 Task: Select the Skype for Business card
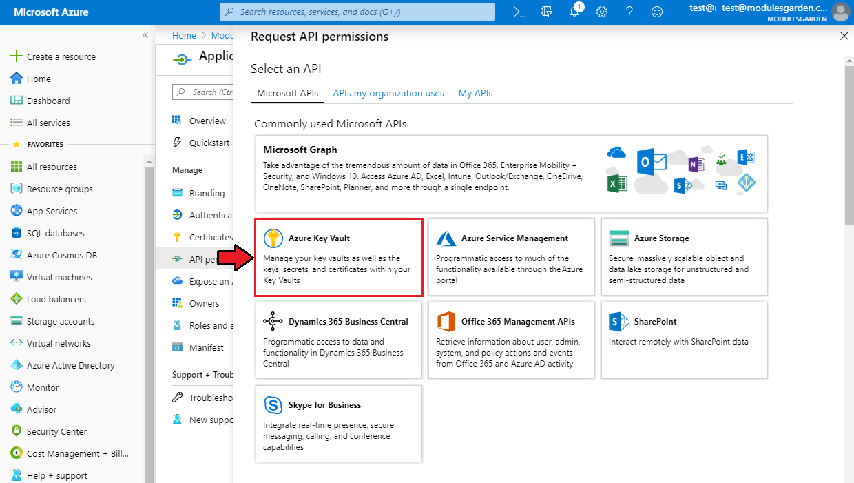[x=339, y=424]
